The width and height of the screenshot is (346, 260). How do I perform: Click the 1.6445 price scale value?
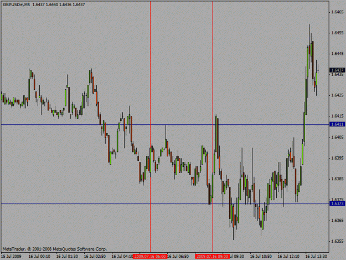click(337, 54)
